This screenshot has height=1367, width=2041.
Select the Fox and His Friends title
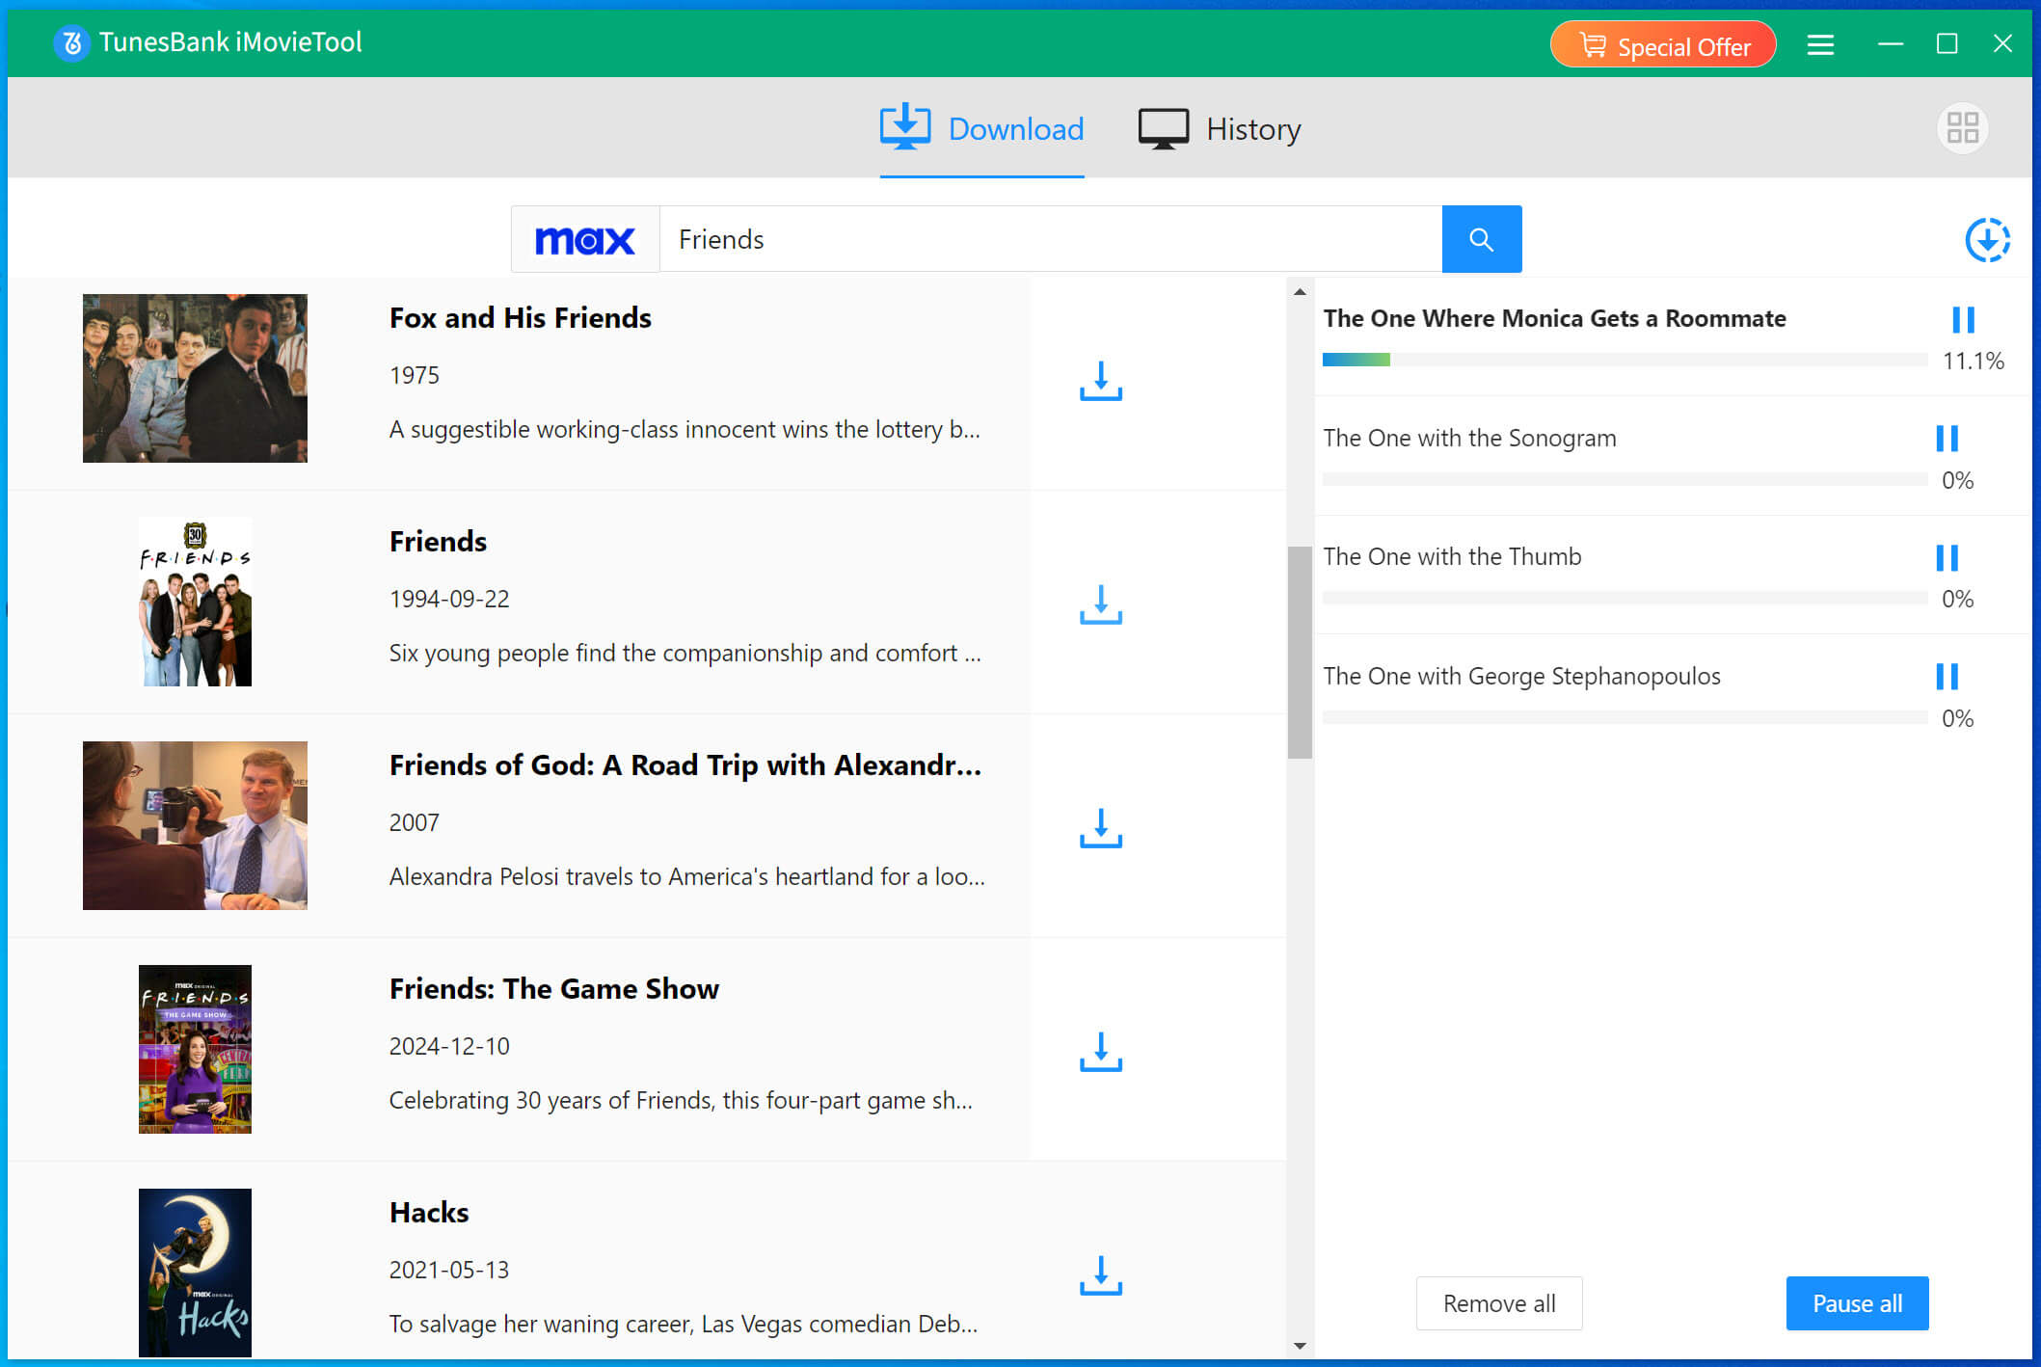pos(521,318)
